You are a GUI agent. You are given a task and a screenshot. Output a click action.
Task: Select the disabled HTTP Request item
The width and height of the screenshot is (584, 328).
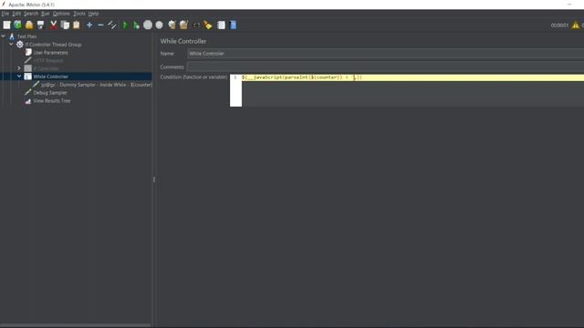pyautogui.click(x=48, y=61)
